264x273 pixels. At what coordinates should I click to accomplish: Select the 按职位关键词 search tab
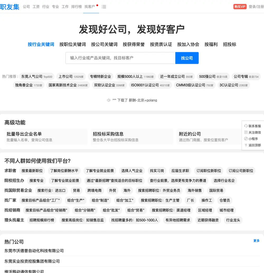coord(73,44)
